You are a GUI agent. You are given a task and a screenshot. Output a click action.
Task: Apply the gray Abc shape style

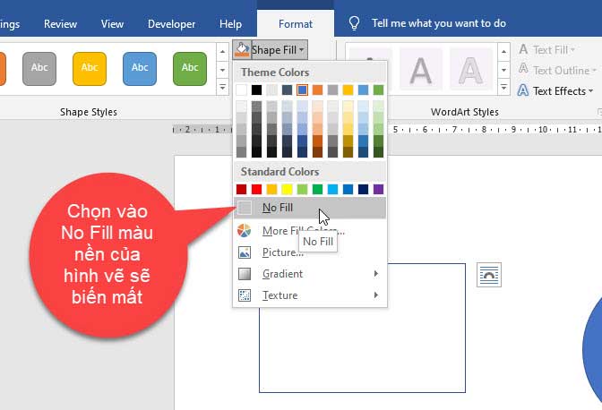pyautogui.click(x=39, y=69)
